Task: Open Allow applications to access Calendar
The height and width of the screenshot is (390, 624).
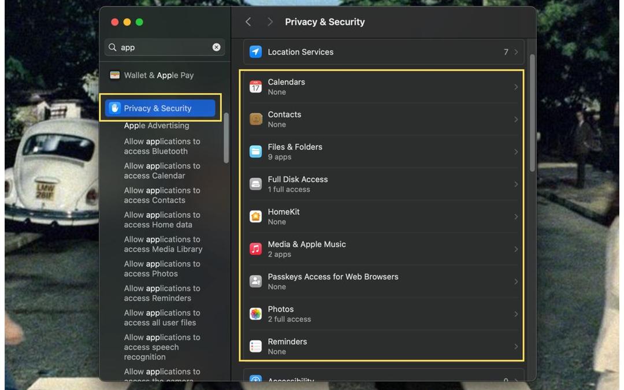Action: pos(162,170)
